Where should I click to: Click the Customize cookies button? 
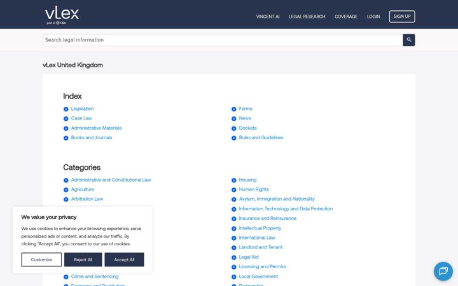[x=41, y=259]
